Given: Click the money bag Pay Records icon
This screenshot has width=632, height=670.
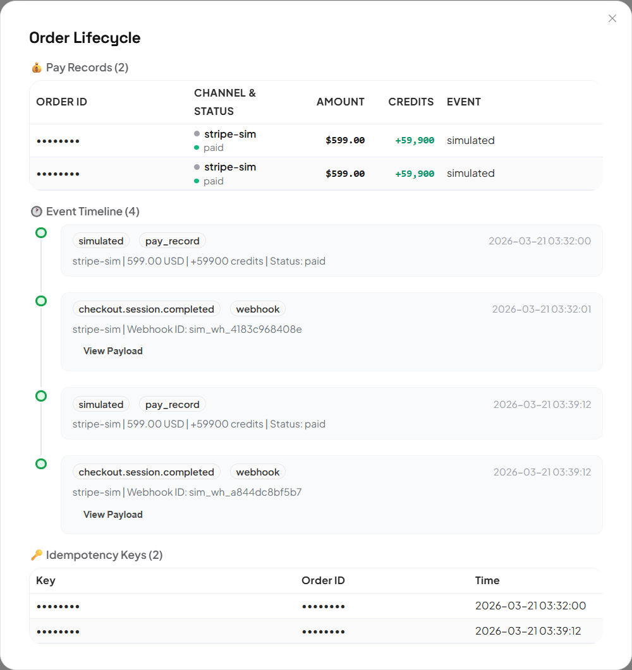Looking at the screenshot, I should pyautogui.click(x=37, y=68).
